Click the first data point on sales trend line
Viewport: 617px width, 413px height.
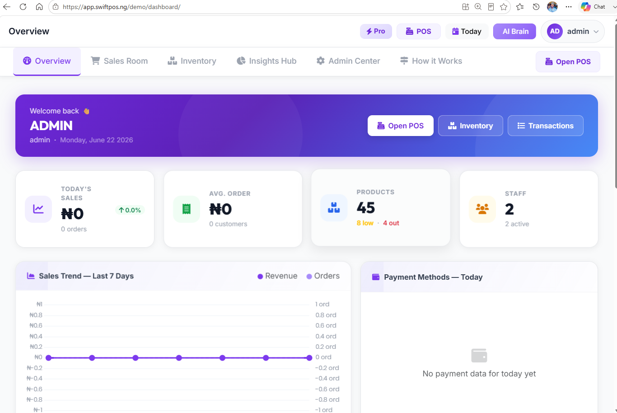click(49, 358)
